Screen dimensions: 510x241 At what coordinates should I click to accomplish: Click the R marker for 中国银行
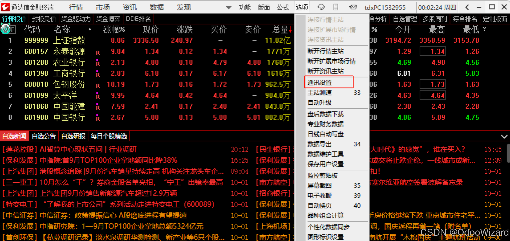(x=98, y=118)
